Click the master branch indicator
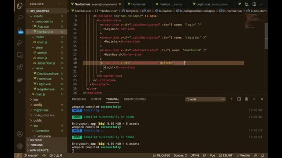This screenshot has width=282, height=158. click(31, 155)
